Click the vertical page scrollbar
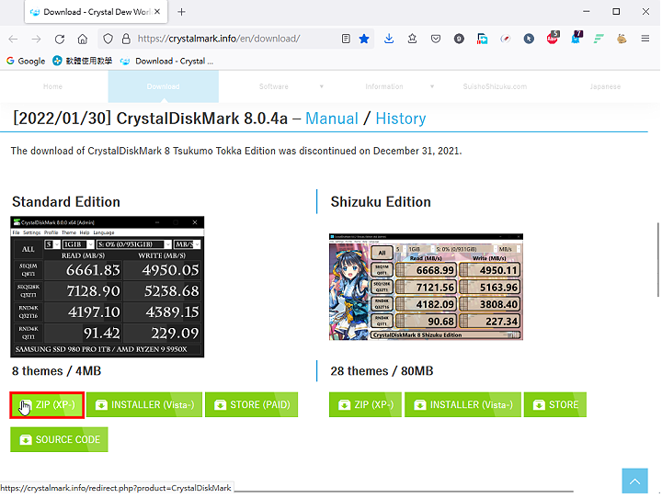This screenshot has height=498, width=662. (657, 260)
